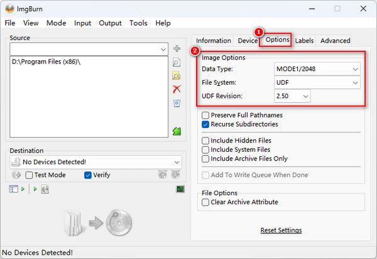This screenshot has height=259, width=377.
Task: Toggle Preserve Full Pathnames checkbox
Action: 205,115
